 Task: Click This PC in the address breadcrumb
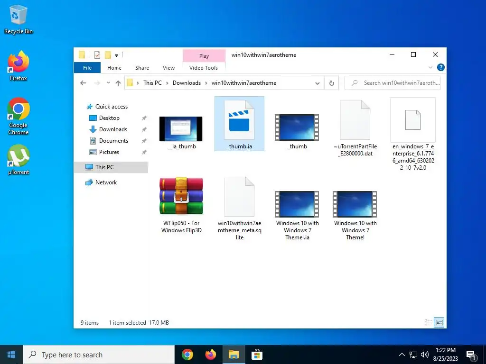pos(152,83)
